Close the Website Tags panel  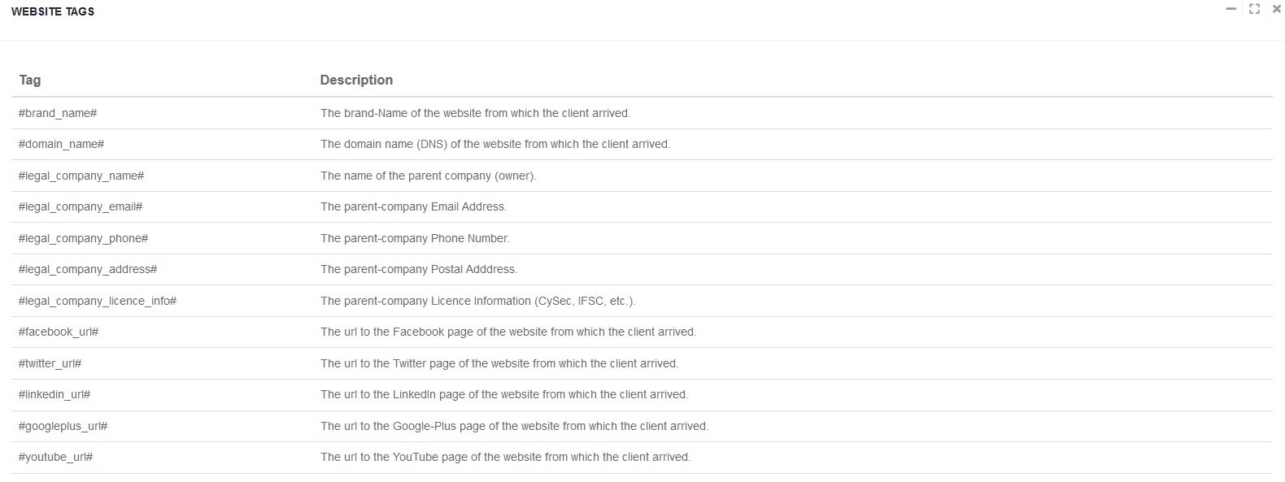coord(1276,9)
